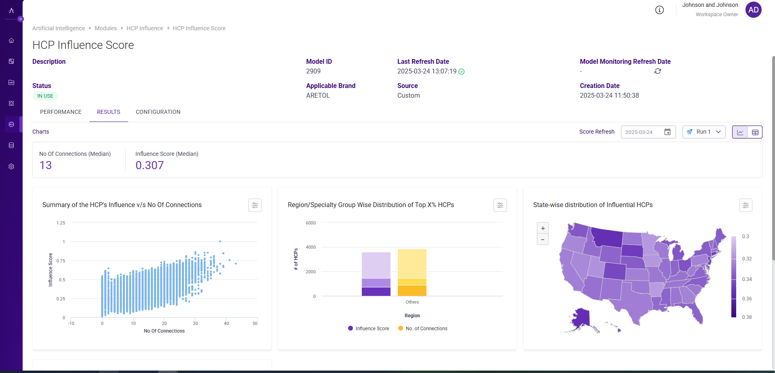This screenshot has width=775, height=373.
Task: Open the calendar icon in Score Refresh field
Action: [x=667, y=132]
